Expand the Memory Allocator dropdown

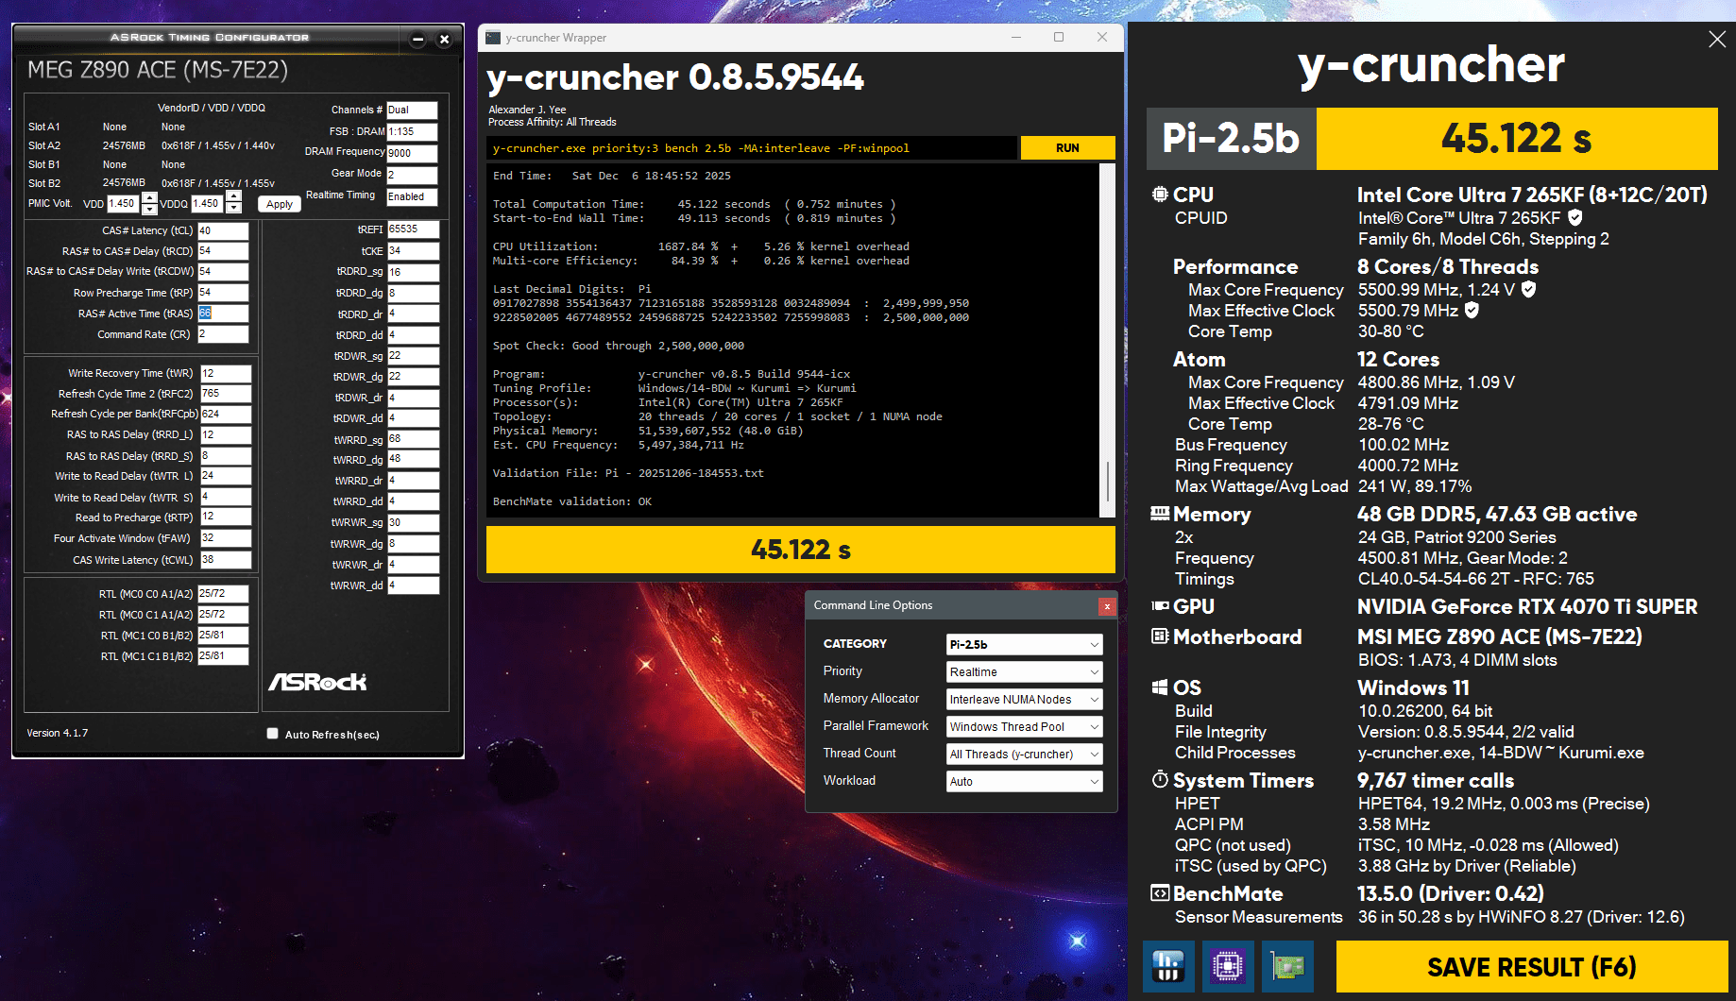(x=1024, y=699)
